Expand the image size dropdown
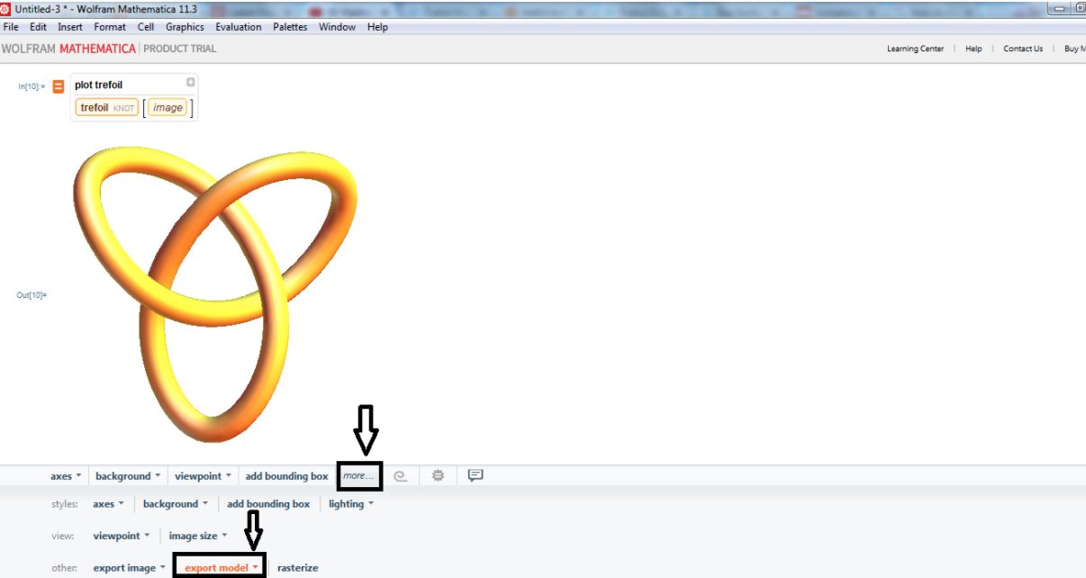Screen dimensions: 1086x578 [197, 535]
